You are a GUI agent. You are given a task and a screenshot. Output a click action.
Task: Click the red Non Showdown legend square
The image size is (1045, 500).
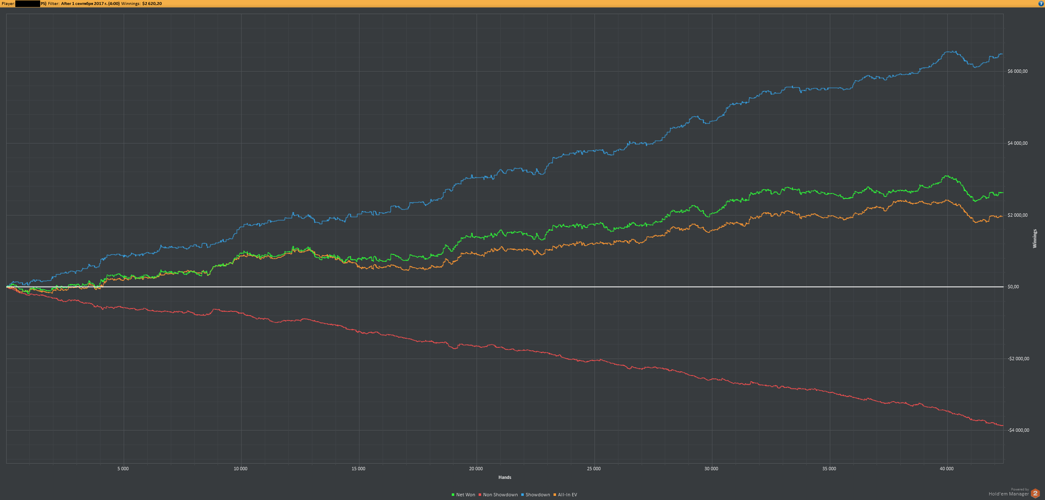point(480,495)
